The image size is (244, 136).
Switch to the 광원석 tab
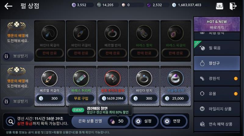click(217, 79)
